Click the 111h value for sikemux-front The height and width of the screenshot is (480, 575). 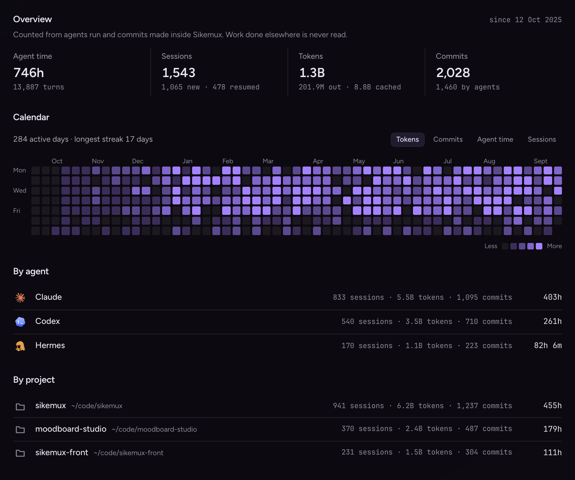[x=552, y=453]
